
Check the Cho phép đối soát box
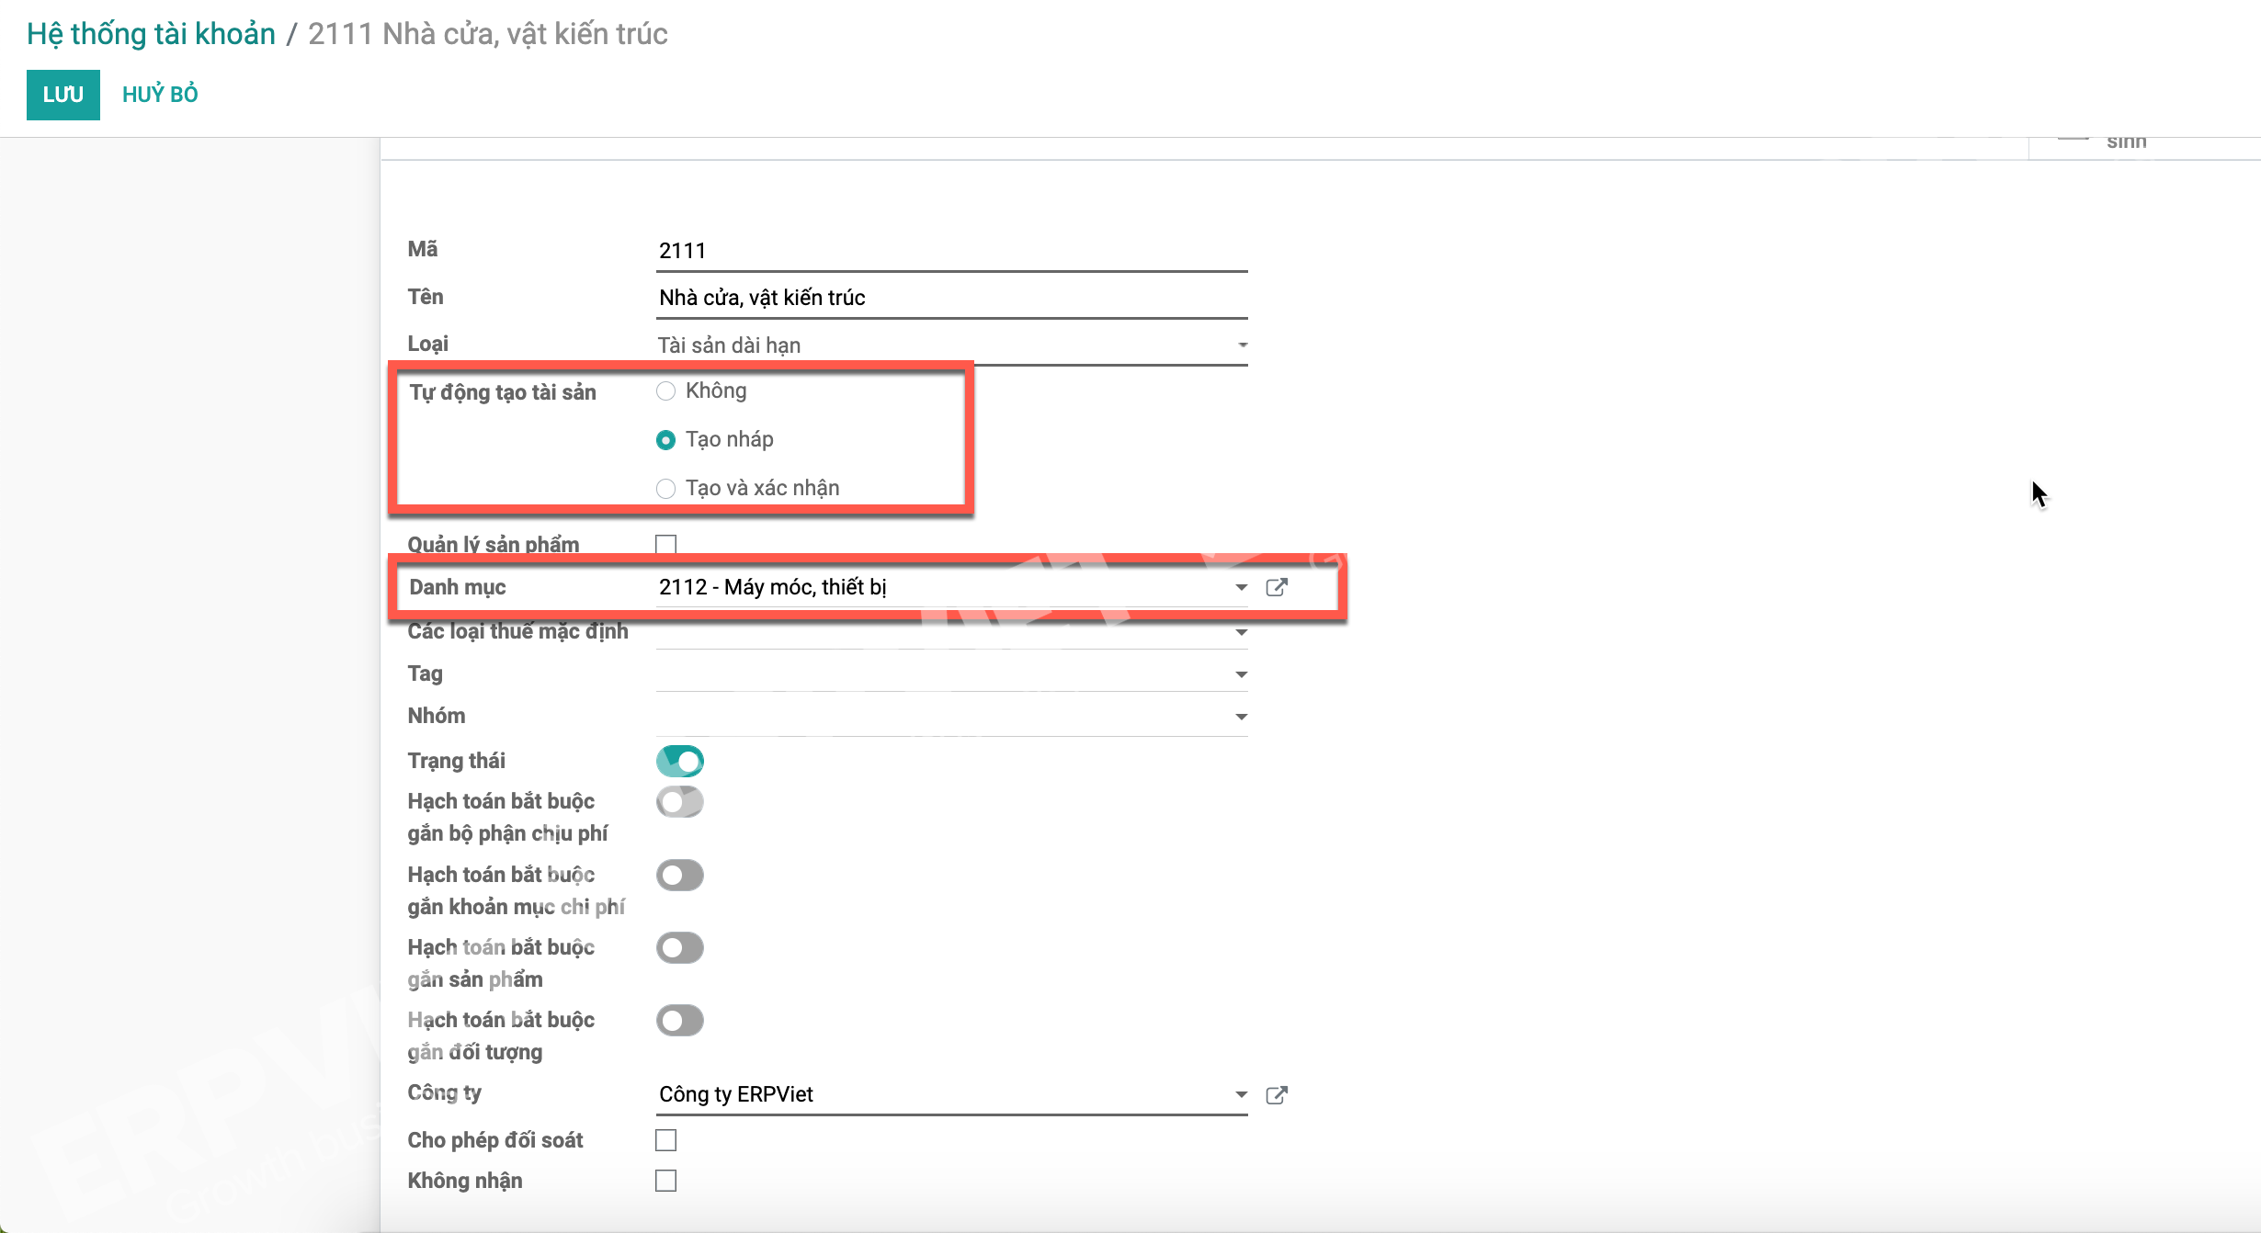666,1140
